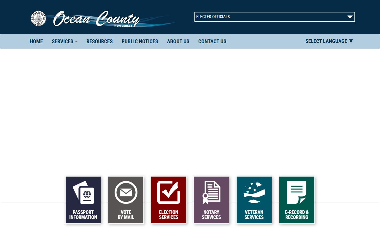Open the Notary Services tile
Image resolution: width=380 pixels, height=237 pixels.
(x=211, y=200)
